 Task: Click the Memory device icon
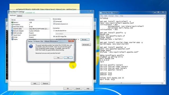[12, 22]
